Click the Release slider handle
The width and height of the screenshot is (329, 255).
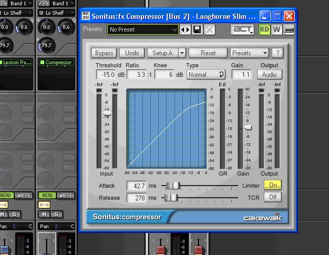point(171,198)
